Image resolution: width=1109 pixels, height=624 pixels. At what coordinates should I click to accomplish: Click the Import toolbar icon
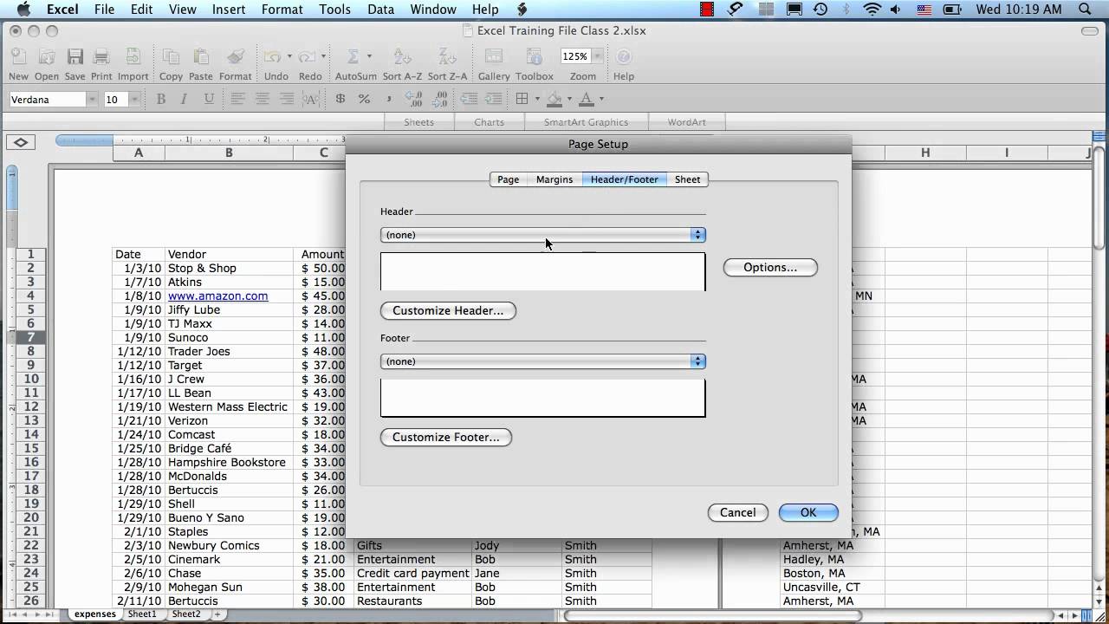pyautogui.click(x=133, y=57)
